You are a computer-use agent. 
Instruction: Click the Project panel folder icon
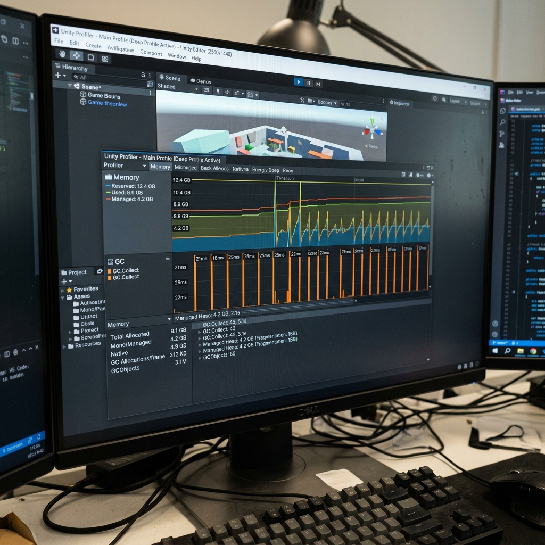[x=64, y=273]
